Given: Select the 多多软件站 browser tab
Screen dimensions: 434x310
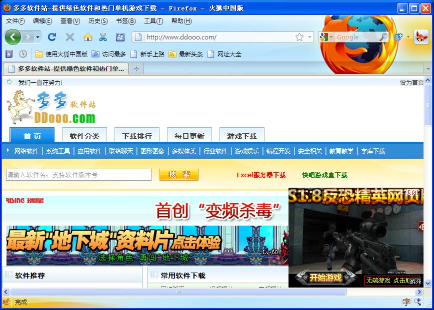Looking at the screenshot, I should 66,68.
